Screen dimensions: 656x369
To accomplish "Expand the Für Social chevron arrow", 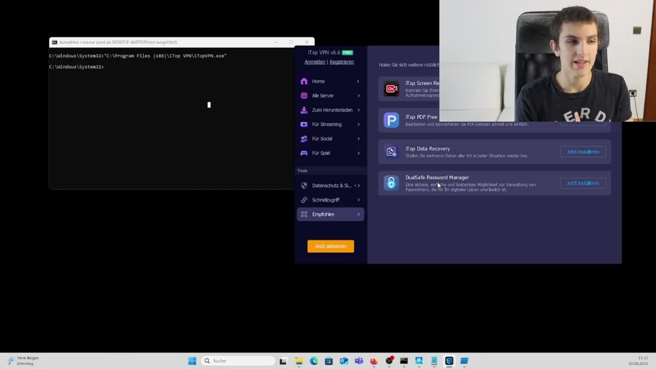I will click(x=358, y=138).
